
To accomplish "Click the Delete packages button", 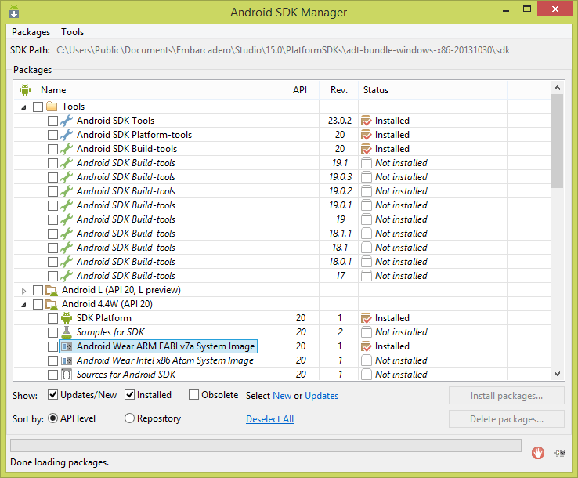I will coord(507,419).
